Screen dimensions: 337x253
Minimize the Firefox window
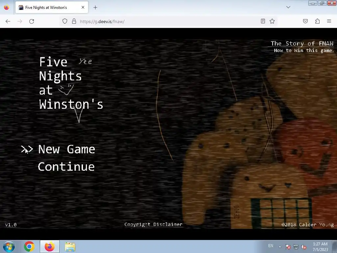click(313, 3)
